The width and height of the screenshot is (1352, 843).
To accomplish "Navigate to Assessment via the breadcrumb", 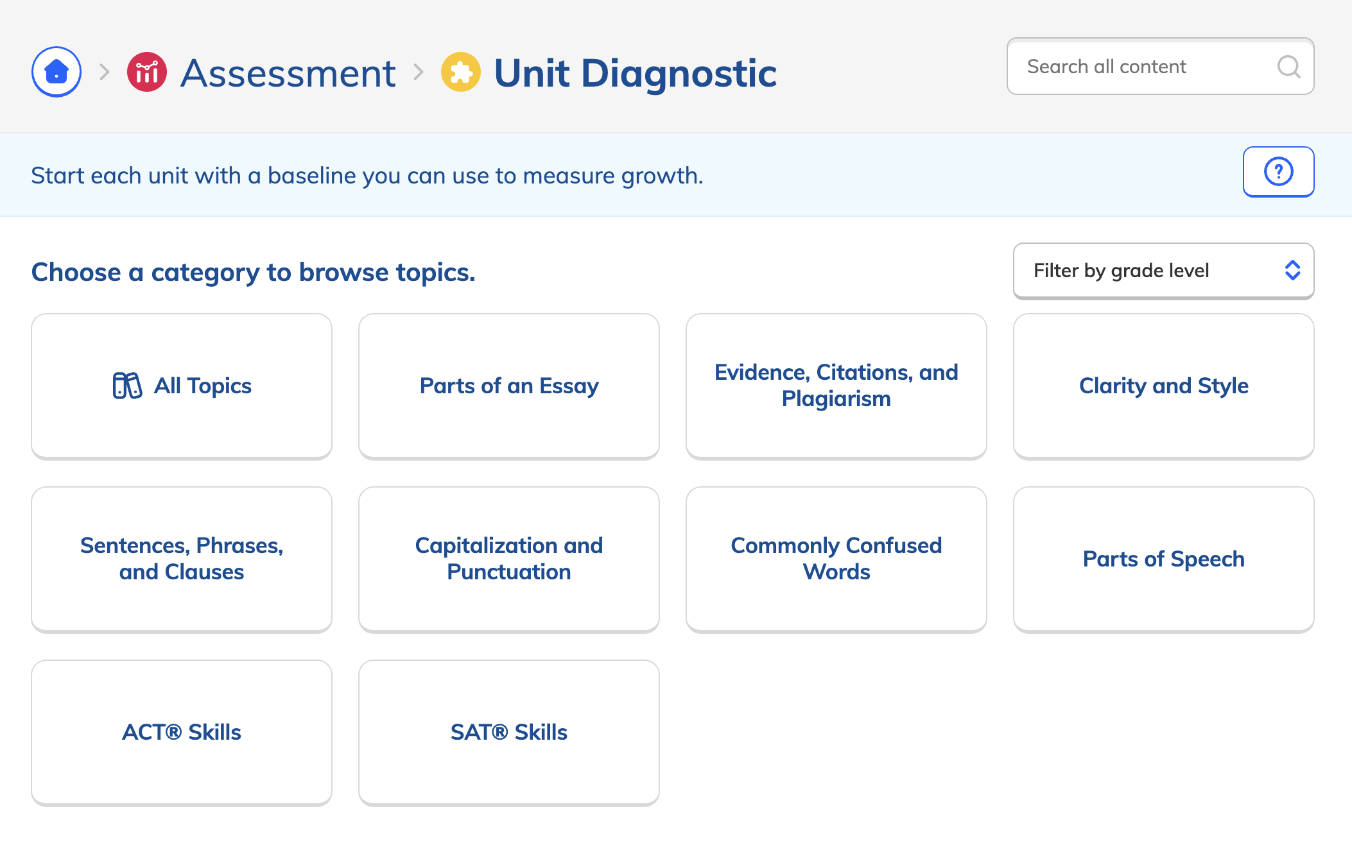I will pyautogui.click(x=288, y=72).
